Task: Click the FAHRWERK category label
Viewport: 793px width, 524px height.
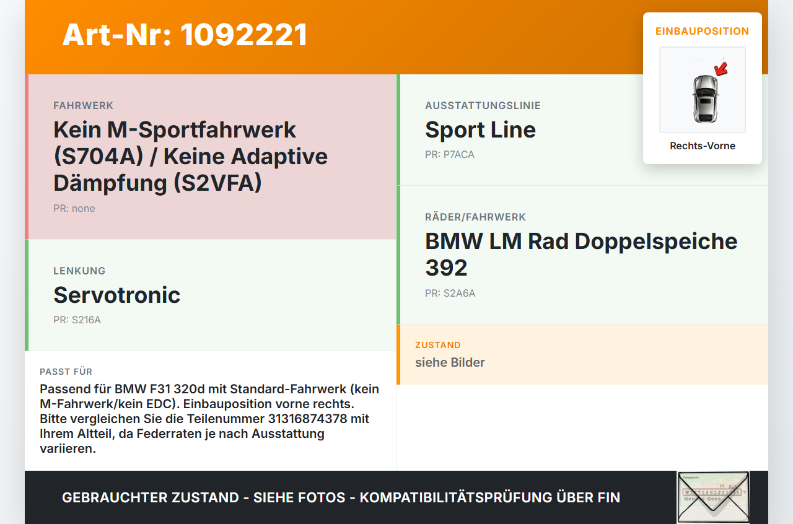Action: [84, 106]
